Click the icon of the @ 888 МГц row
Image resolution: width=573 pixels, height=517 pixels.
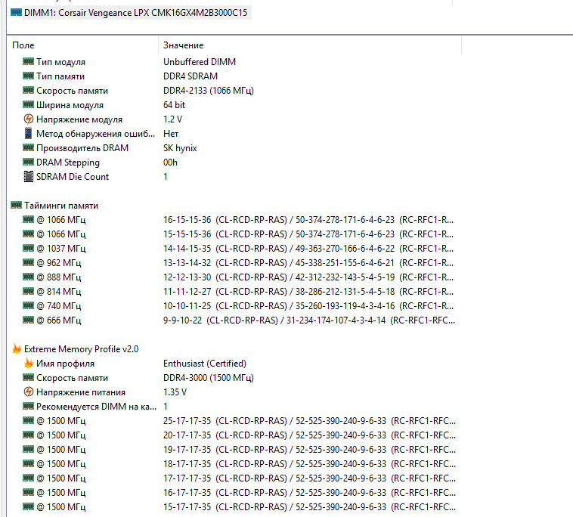pyautogui.click(x=28, y=277)
